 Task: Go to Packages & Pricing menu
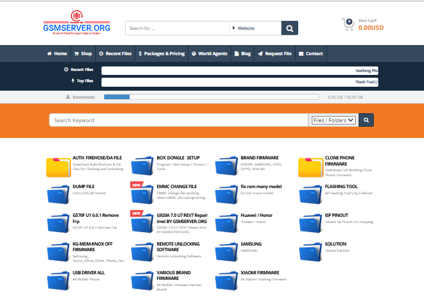coord(161,54)
